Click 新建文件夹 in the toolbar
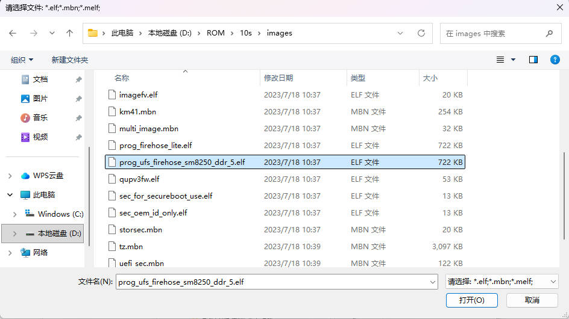The width and height of the screenshot is (569, 319). click(x=70, y=60)
